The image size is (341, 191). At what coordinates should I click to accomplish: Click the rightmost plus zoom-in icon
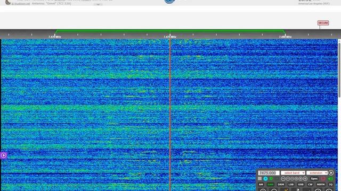pyautogui.click(x=305, y=179)
